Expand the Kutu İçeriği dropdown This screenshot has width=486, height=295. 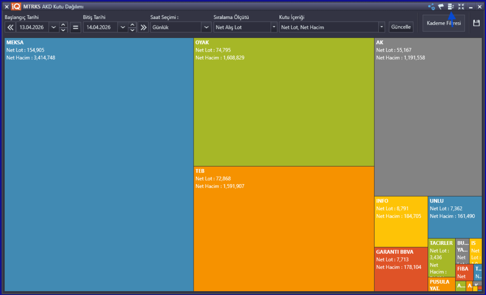(381, 27)
